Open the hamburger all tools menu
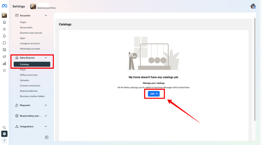 click(4, 70)
